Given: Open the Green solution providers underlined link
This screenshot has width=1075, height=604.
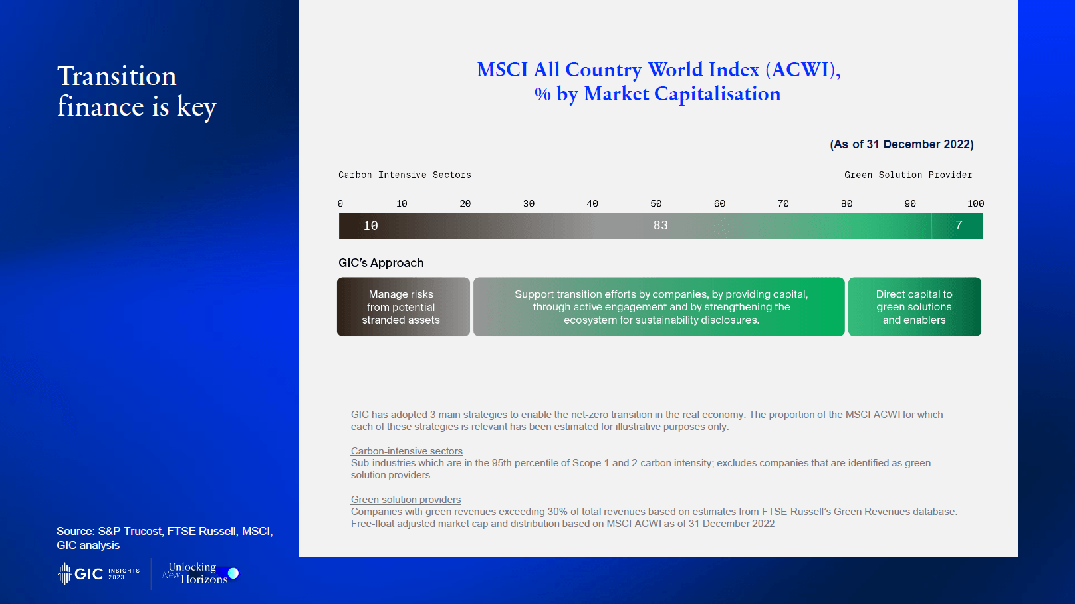Looking at the screenshot, I should pos(406,500).
